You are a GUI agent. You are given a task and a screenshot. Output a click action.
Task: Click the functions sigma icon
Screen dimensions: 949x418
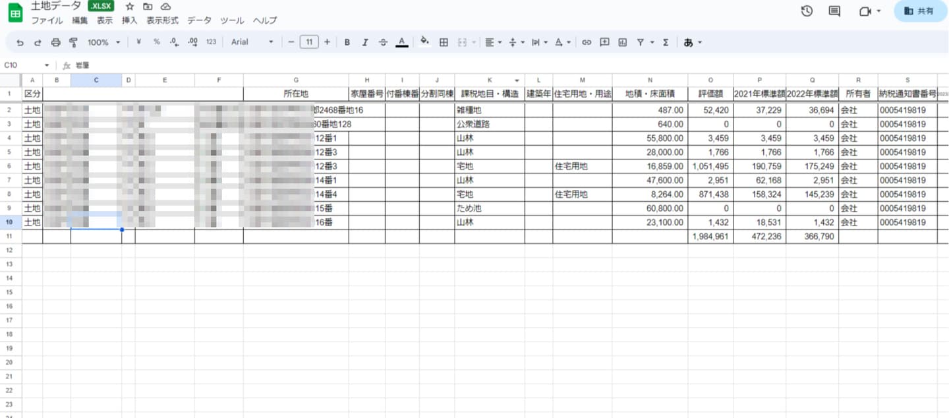pyautogui.click(x=666, y=42)
